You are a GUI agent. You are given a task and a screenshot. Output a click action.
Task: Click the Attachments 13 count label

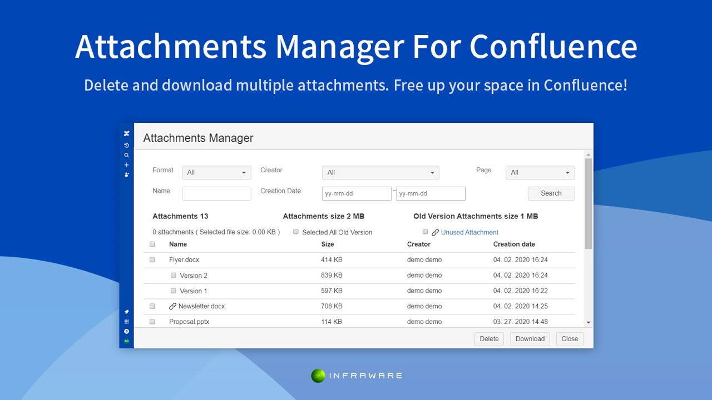[x=180, y=217]
